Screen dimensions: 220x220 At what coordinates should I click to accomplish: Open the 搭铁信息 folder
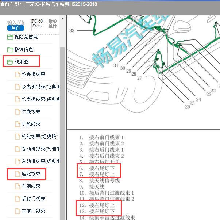(x=24, y=49)
